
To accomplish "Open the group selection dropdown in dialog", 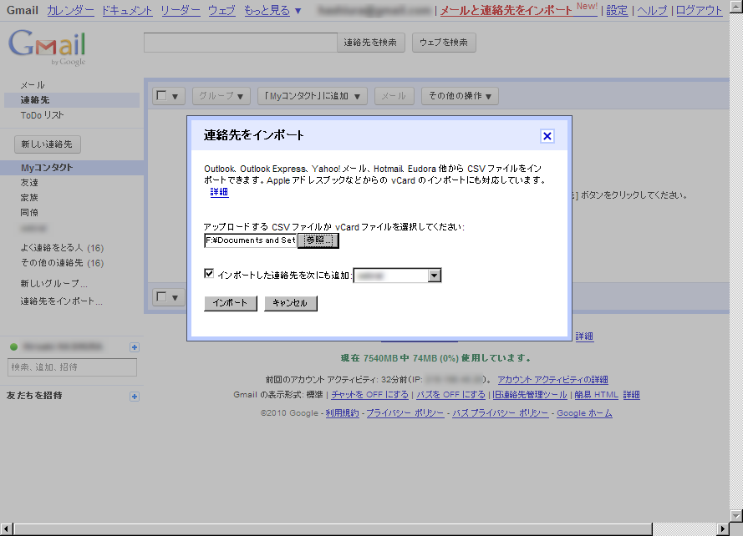I will (x=434, y=276).
